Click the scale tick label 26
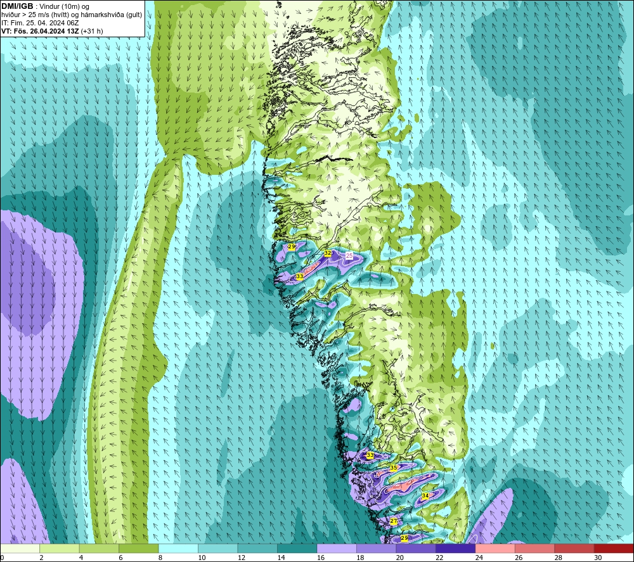 [519, 558]
